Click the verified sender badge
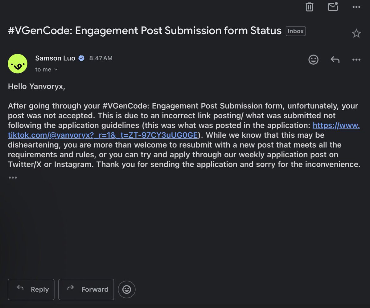370x308 pixels. tap(81, 58)
